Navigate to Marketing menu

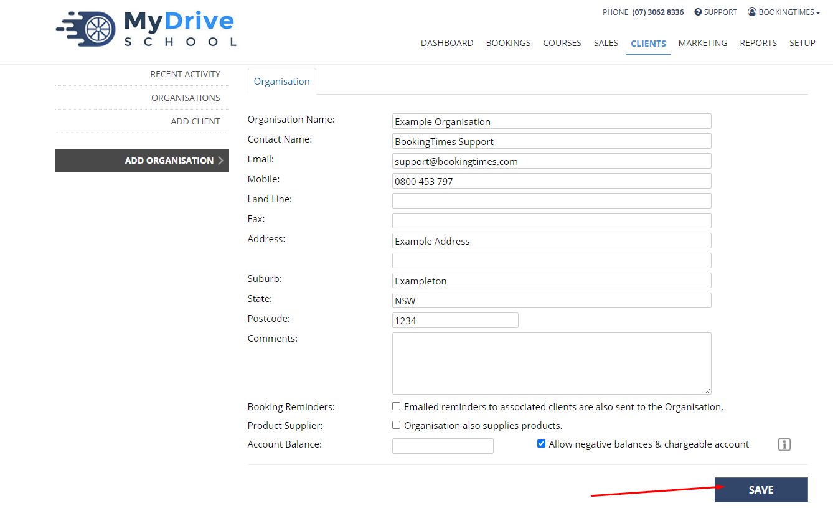[x=703, y=43]
